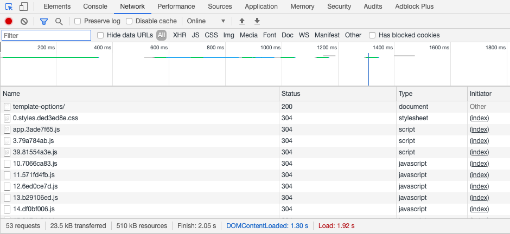Viewport: 510px width, 234px height.
Task: Click Load: 1.92 s in status bar
Action: point(336,226)
